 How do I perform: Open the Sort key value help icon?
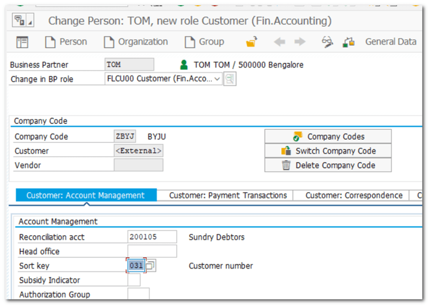tap(151, 266)
